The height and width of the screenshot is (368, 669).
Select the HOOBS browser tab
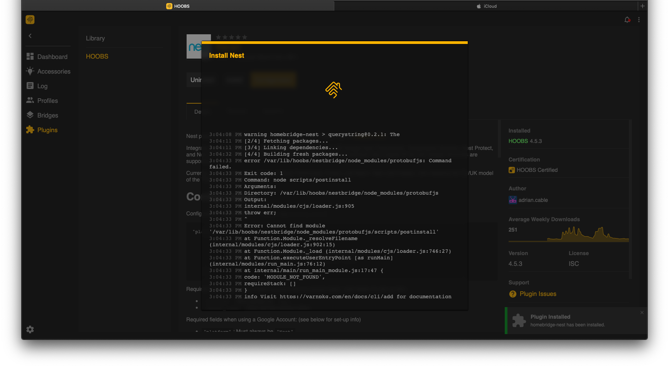[x=178, y=6]
